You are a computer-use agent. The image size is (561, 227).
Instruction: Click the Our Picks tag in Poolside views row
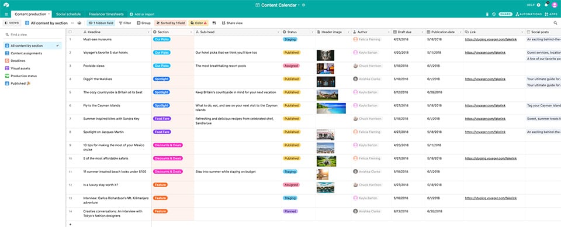pos(162,66)
